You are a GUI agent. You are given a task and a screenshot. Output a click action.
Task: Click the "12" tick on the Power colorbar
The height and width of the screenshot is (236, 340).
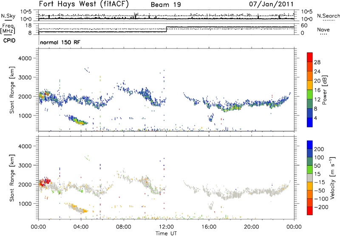tap(317, 99)
